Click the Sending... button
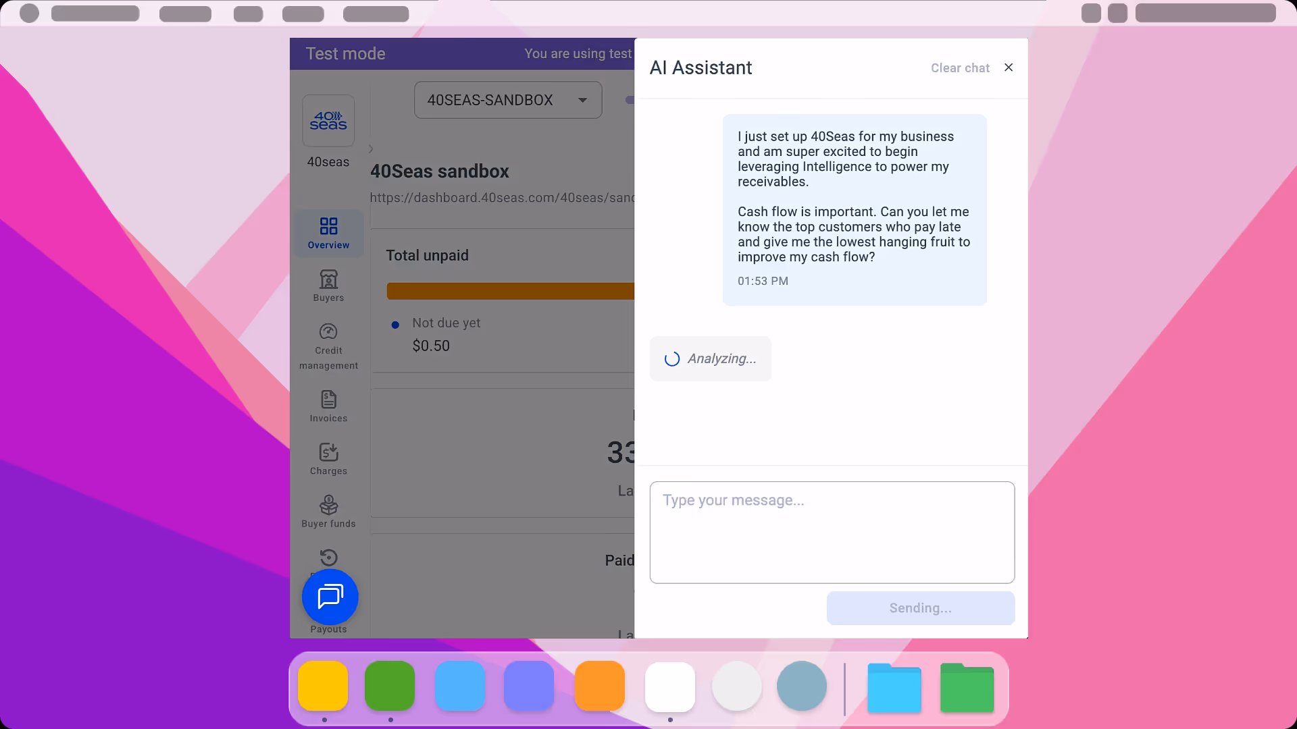The width and height of the screenshot is (1297, 729). (920, 608)
